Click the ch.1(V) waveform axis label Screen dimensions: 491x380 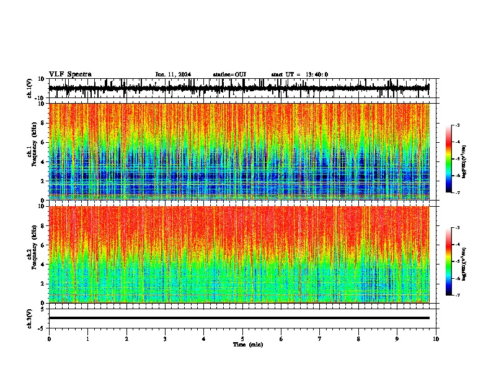tap(30, 88)
